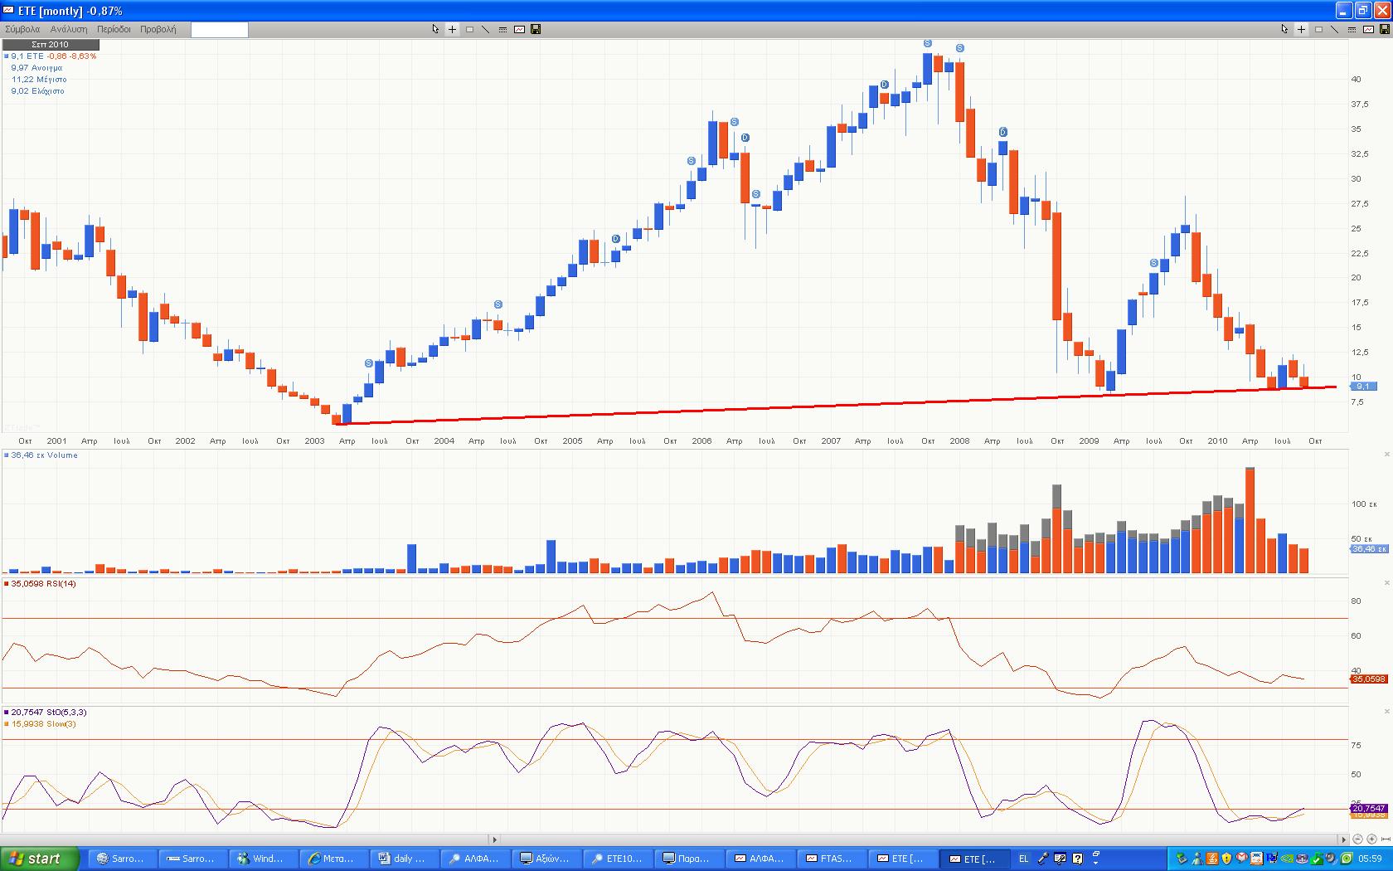The image size is (1393, 871).
Task: Close the Volume indicator panel
Action: click(1386, 455)
